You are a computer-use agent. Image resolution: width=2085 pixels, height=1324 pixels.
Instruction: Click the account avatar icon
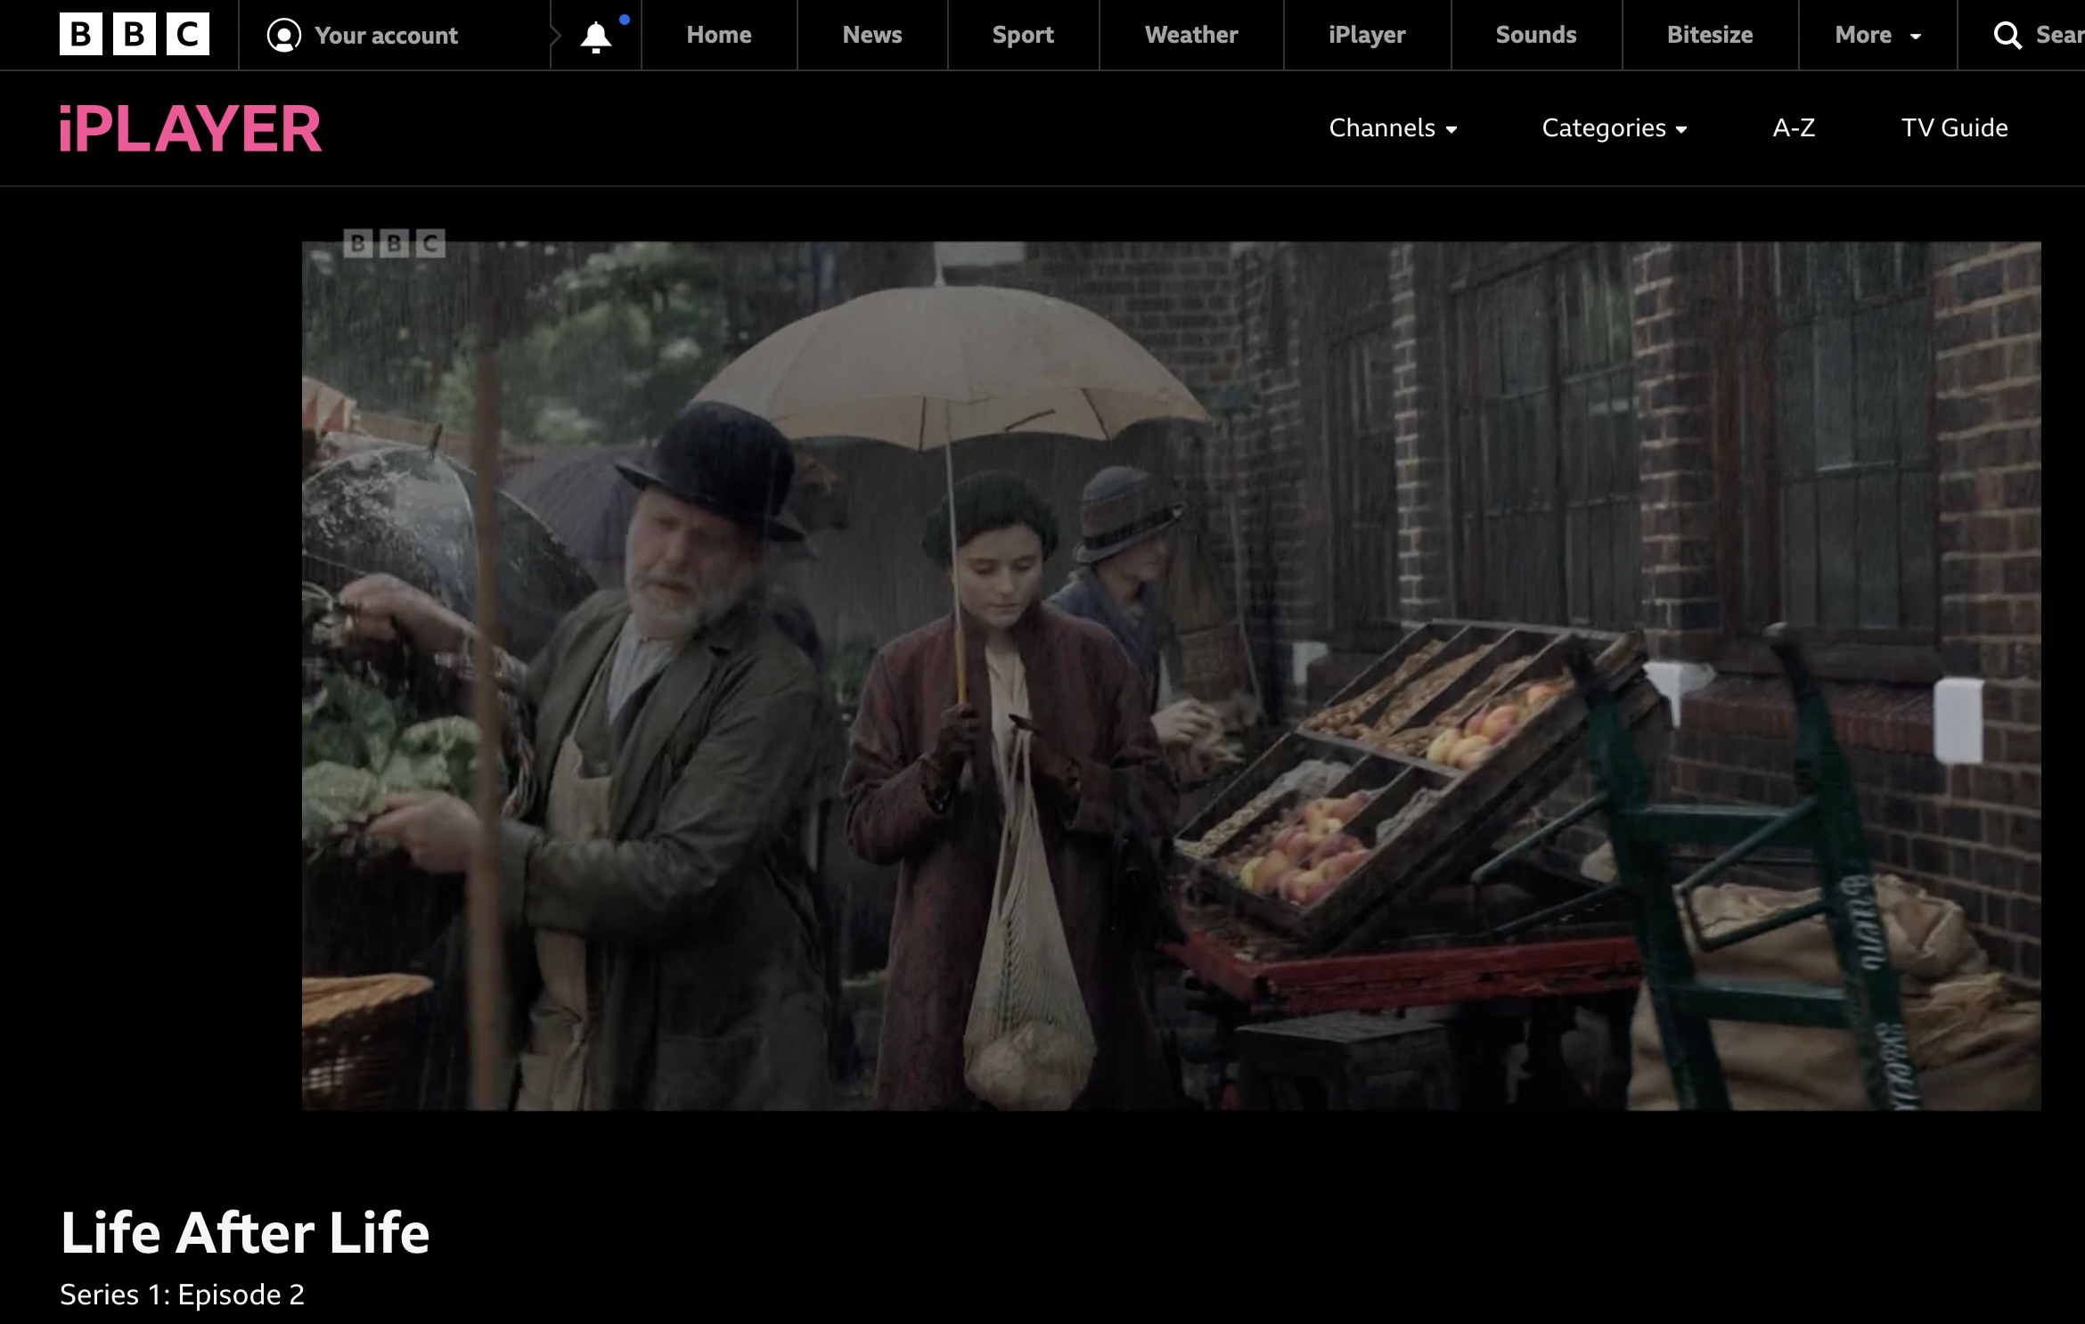point(283,36)
